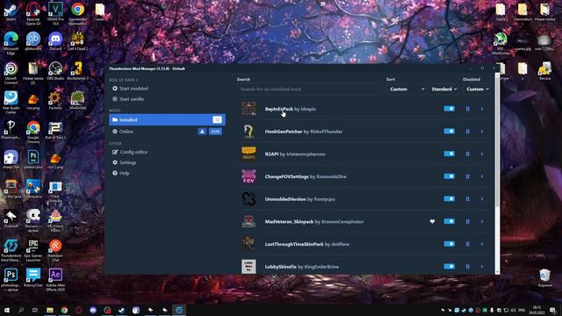Click the Online mod count badge
This screenshot has width=562, height=316.
[x=215, y=132]
